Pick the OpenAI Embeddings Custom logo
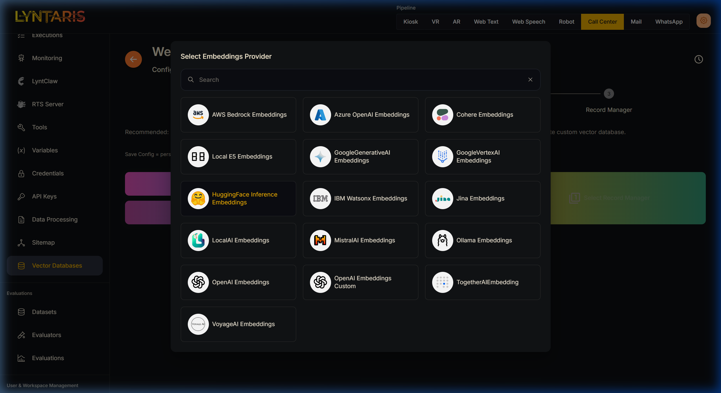Screen dimensions: 721x393 pyautogui.click(x=320, y=282)
